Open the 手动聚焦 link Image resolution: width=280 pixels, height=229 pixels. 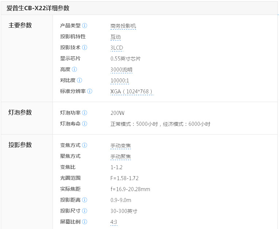[121, 157]
